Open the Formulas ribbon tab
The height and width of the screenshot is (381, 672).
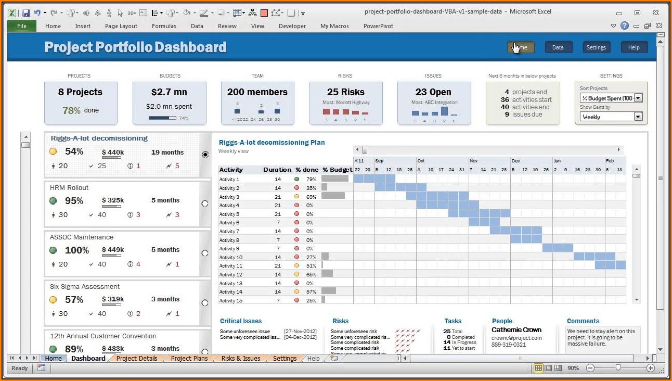coord(163,26)
